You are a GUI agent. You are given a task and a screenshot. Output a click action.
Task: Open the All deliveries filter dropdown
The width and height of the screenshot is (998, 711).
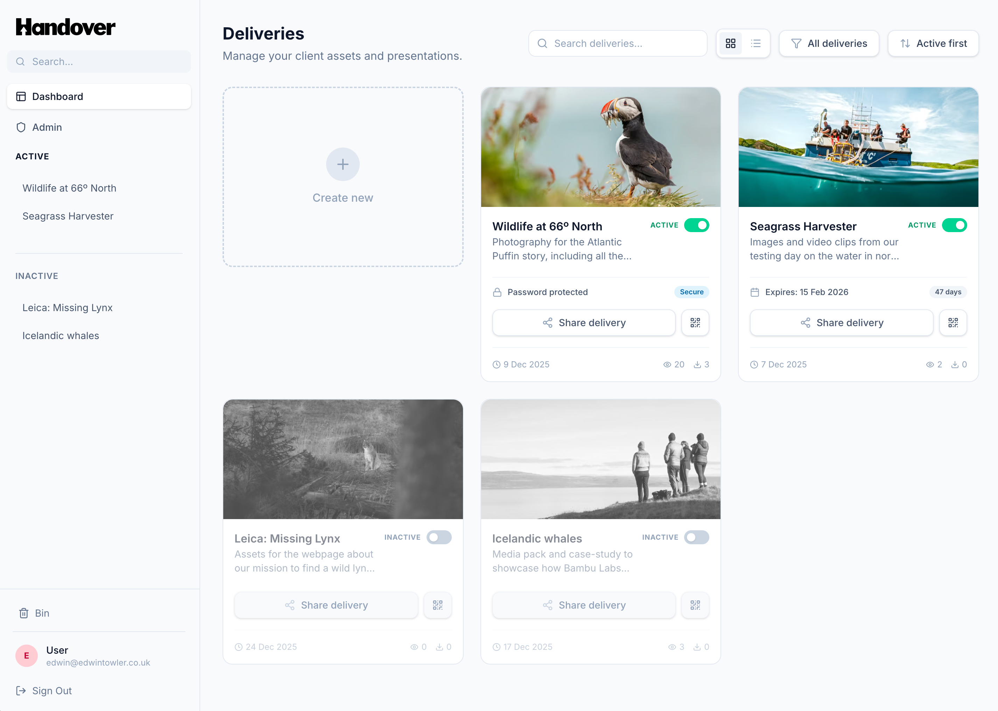tap(828, 43)
